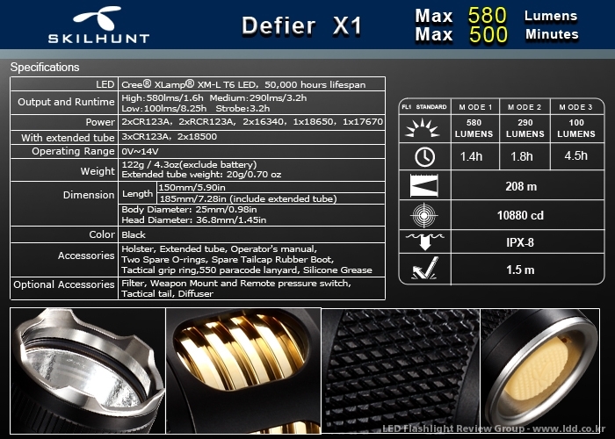The image size is (615, 439).
Task: Click the 1.5 m impact value
Action: pos(520,270)
